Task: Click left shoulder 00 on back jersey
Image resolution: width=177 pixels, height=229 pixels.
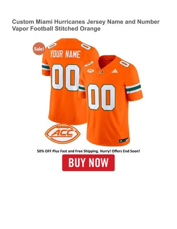Action: tap(52, 46)
